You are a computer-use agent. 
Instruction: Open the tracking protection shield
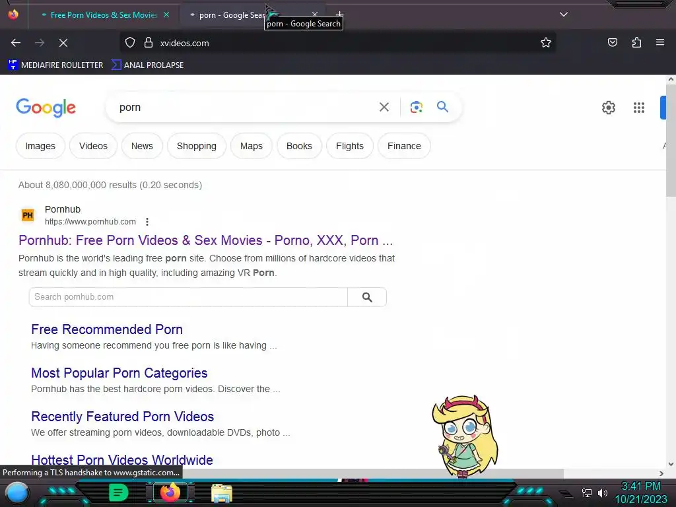[x=130, y=43]
